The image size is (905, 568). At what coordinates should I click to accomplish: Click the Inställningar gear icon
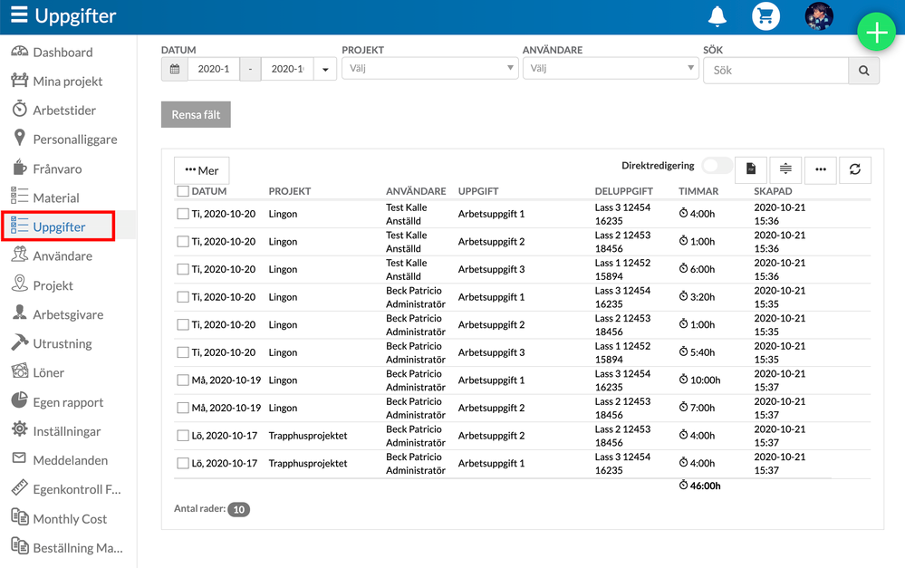pyautogui.click(x=19, y=428)
